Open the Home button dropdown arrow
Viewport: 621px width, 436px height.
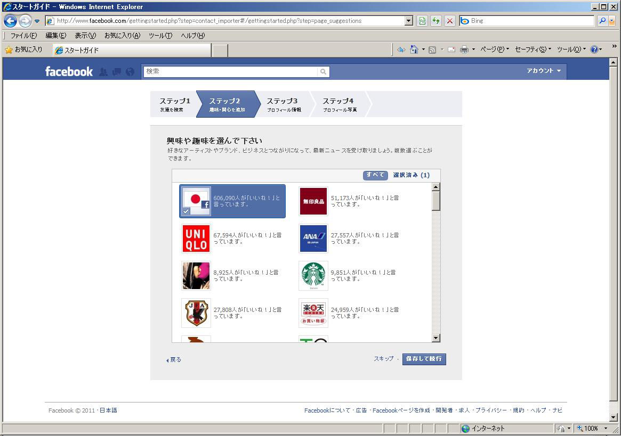point(423,50)
